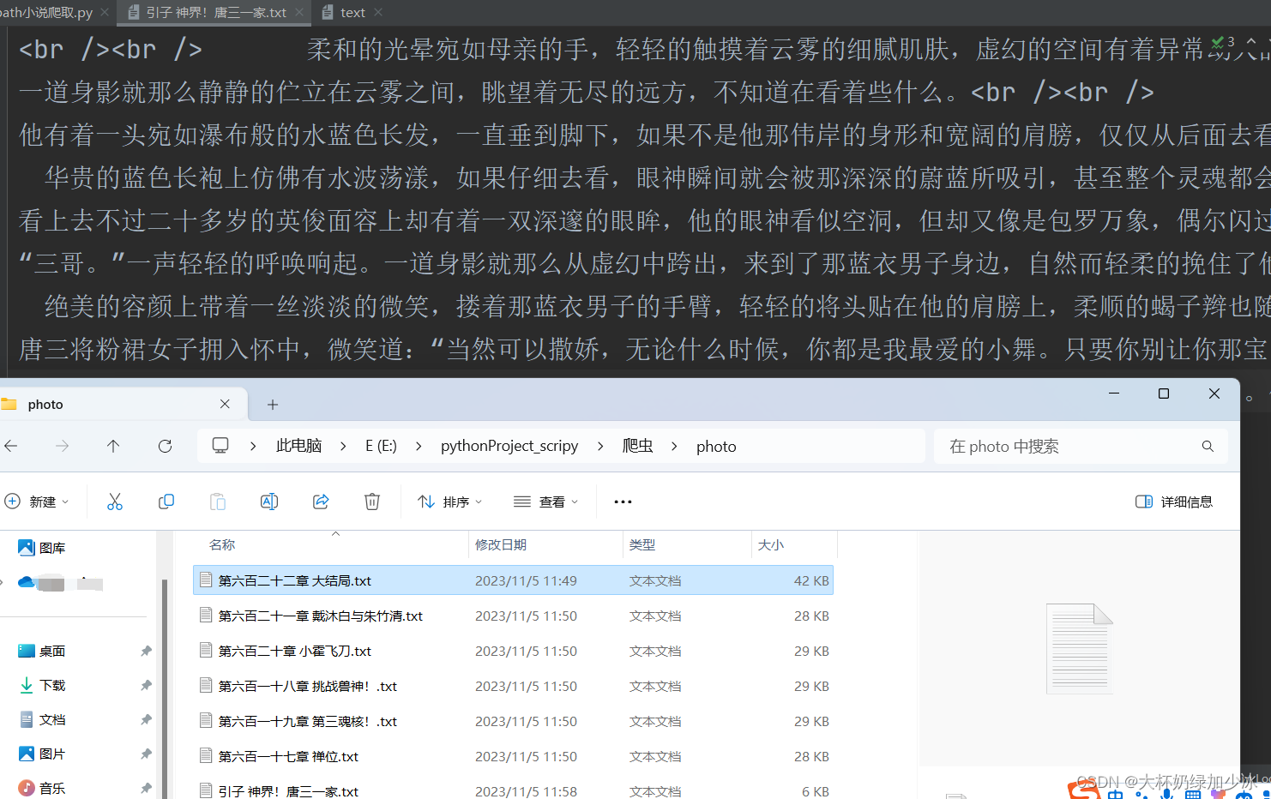Sort files by 修改日期 column header
1271x799 pixels.
(x=501, y=545)
